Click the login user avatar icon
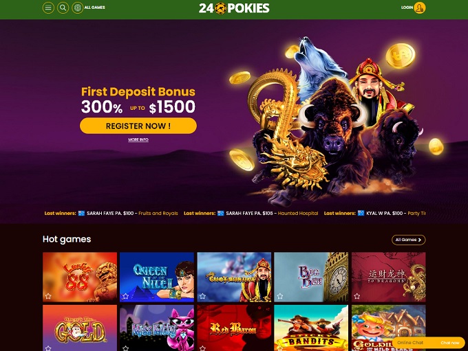 point(419,8)
